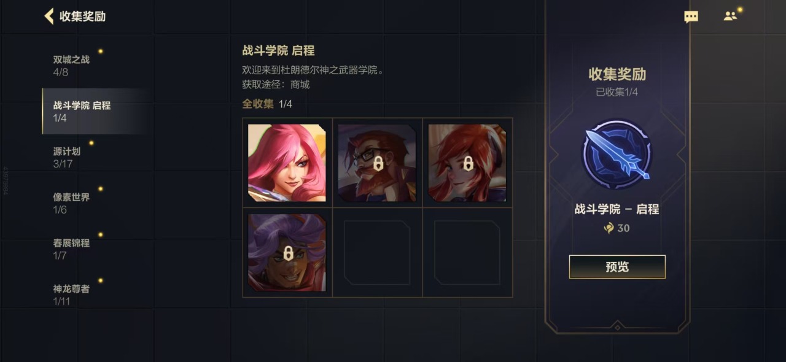The image size is (786, 362).
Task: Open the 像素世界 collection
Action: 94,203
